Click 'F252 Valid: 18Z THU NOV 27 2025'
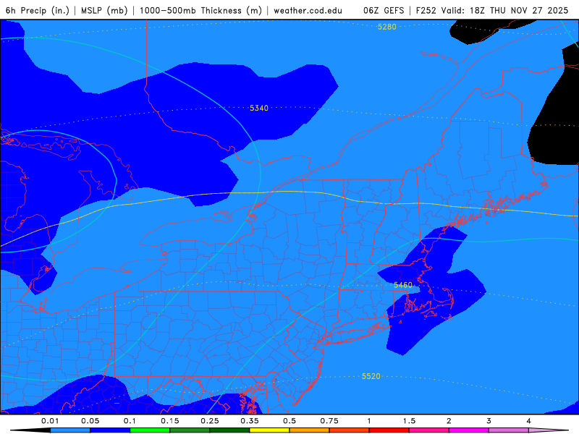 coord(492,10)
